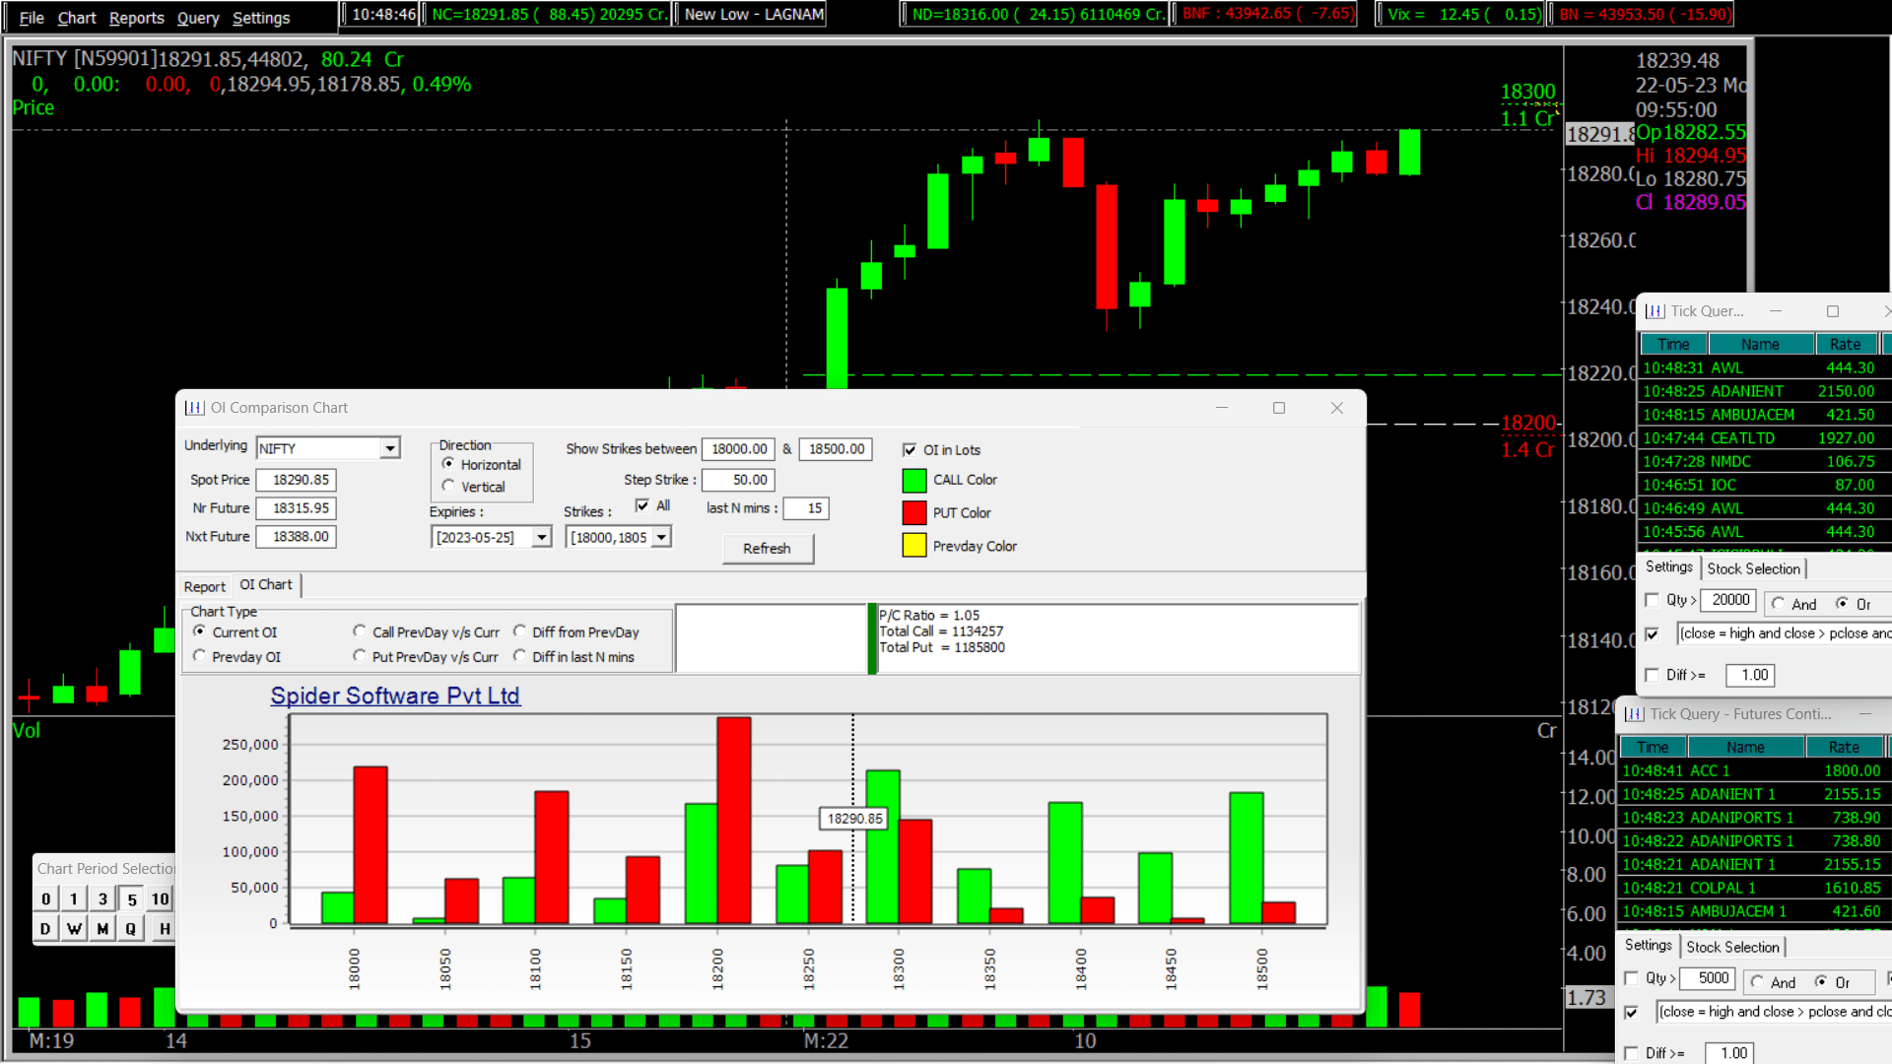Select Weekly chart period button W

(x=74, y=928)
